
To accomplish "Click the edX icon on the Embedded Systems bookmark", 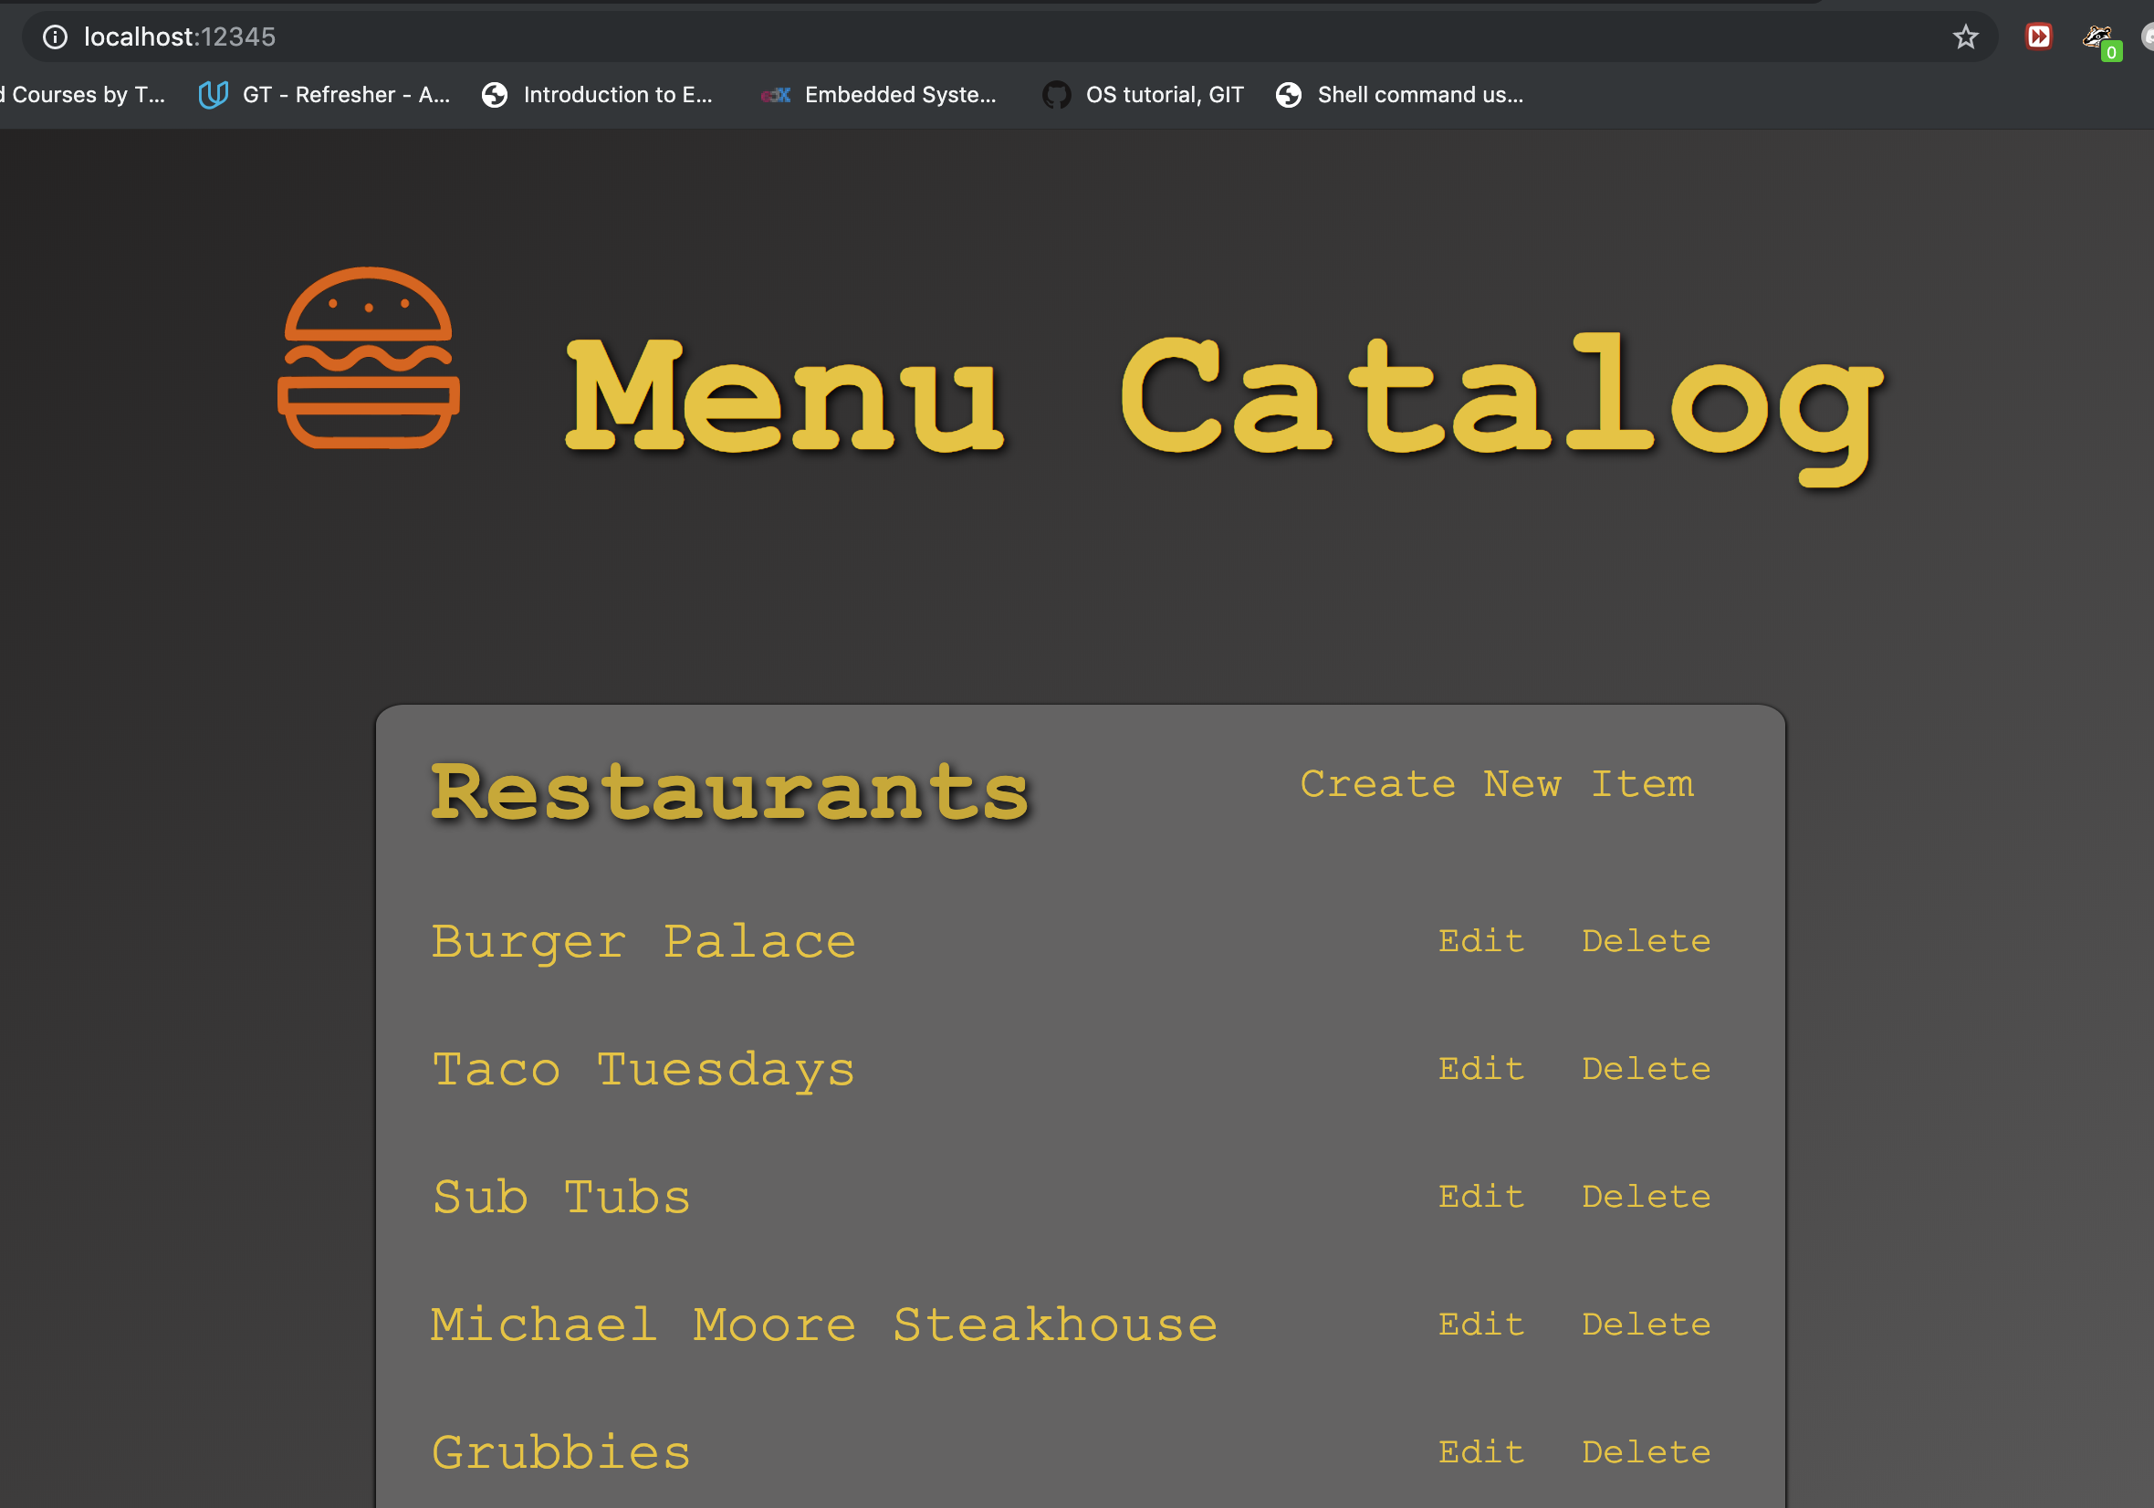I will 774,94.
